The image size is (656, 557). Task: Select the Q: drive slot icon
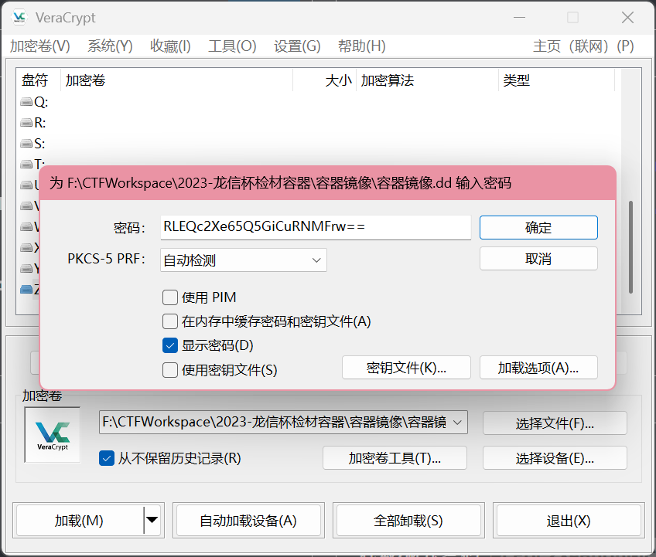coord(26,101)
